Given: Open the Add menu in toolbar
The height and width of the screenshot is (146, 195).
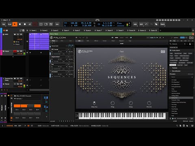Looking at the screenshot, I should 135,24.
